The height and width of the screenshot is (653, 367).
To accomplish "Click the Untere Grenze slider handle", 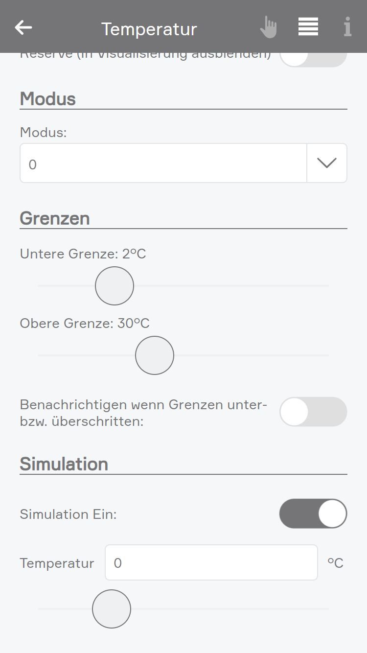I will point(115,286).
